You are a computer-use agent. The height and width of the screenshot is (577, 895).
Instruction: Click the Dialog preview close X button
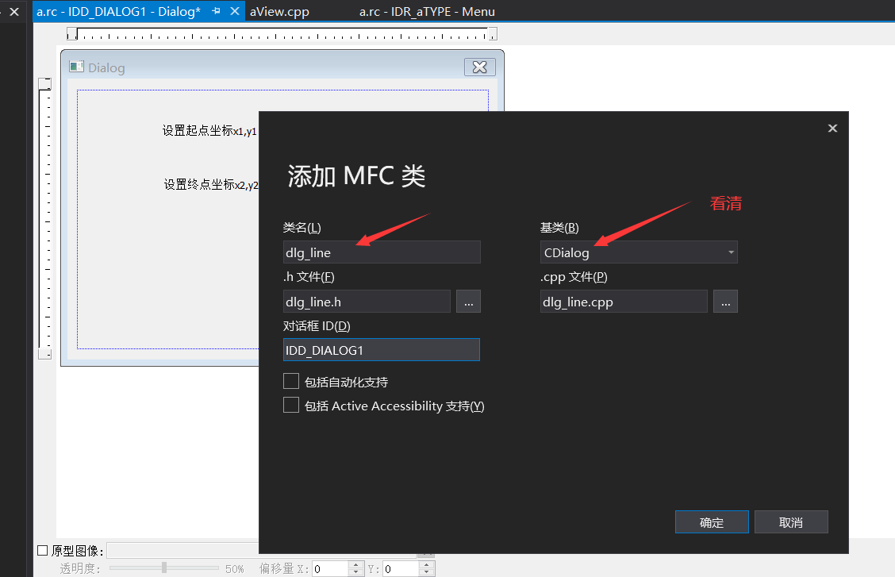point(480,67)
